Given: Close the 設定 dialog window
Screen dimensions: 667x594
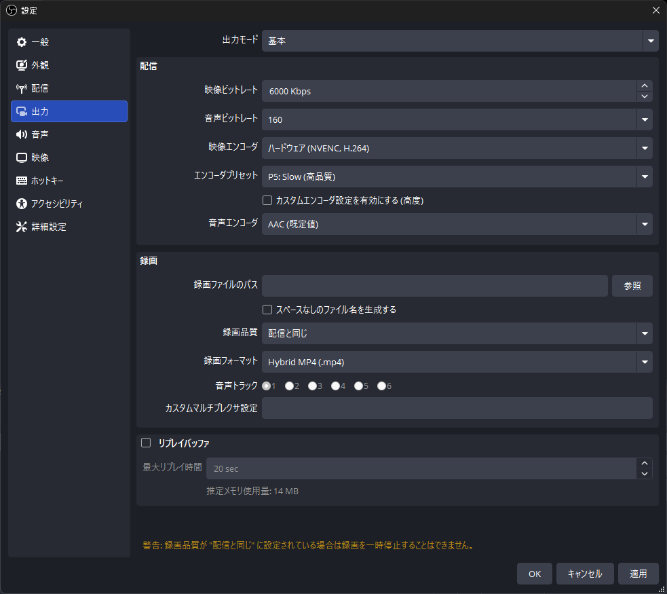Looking at the screenshot, I should (656, 10).
